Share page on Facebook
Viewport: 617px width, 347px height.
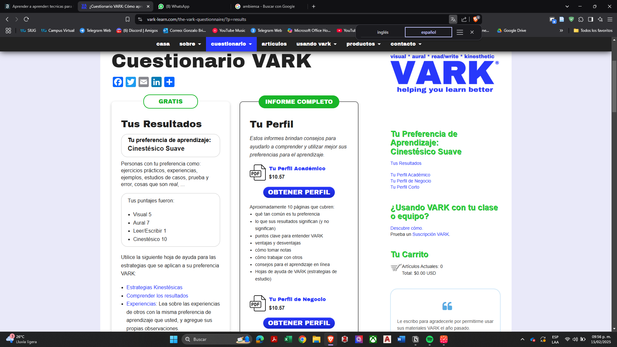click(118, 82)
